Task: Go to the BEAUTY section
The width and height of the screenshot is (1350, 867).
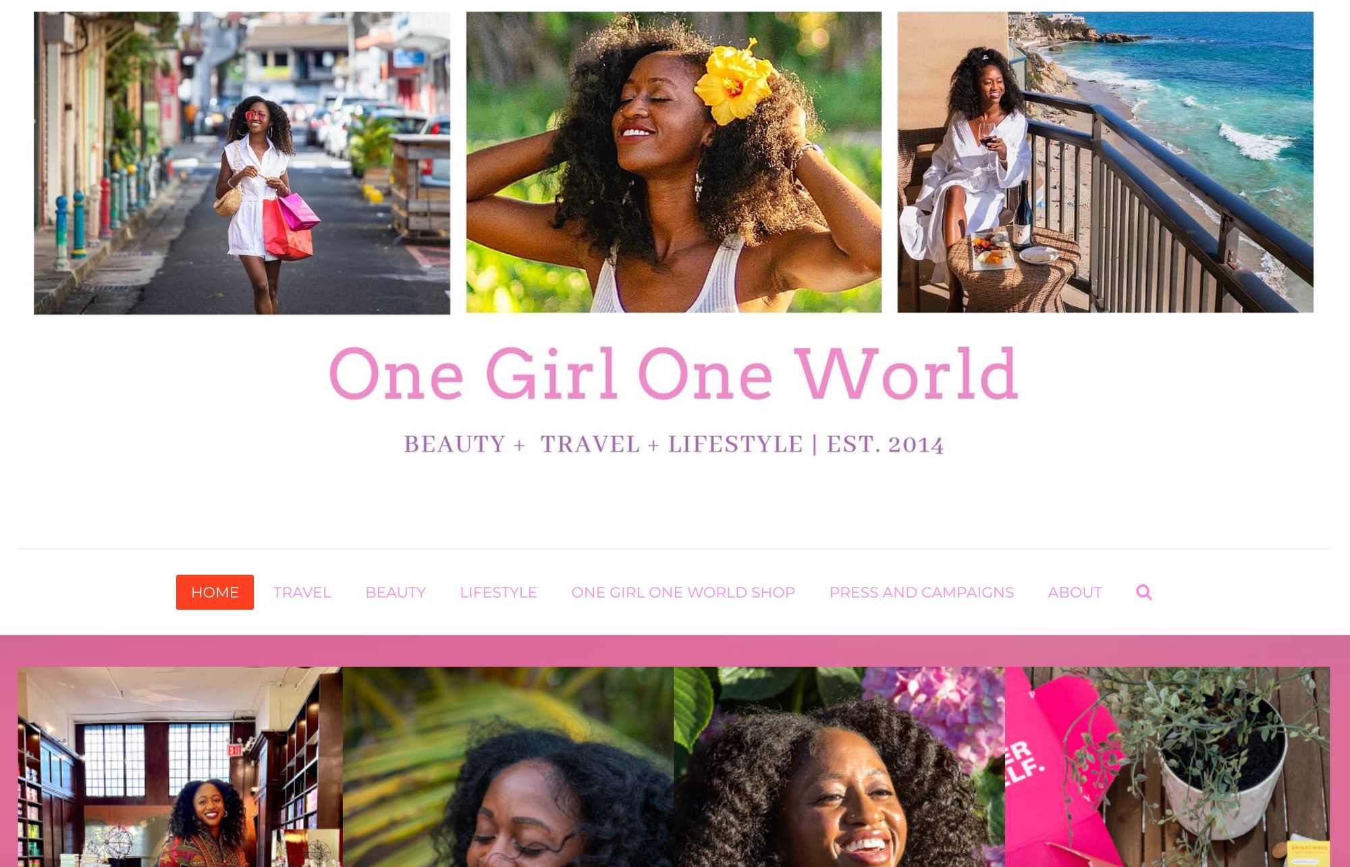Action: click(x=396, y=592)
